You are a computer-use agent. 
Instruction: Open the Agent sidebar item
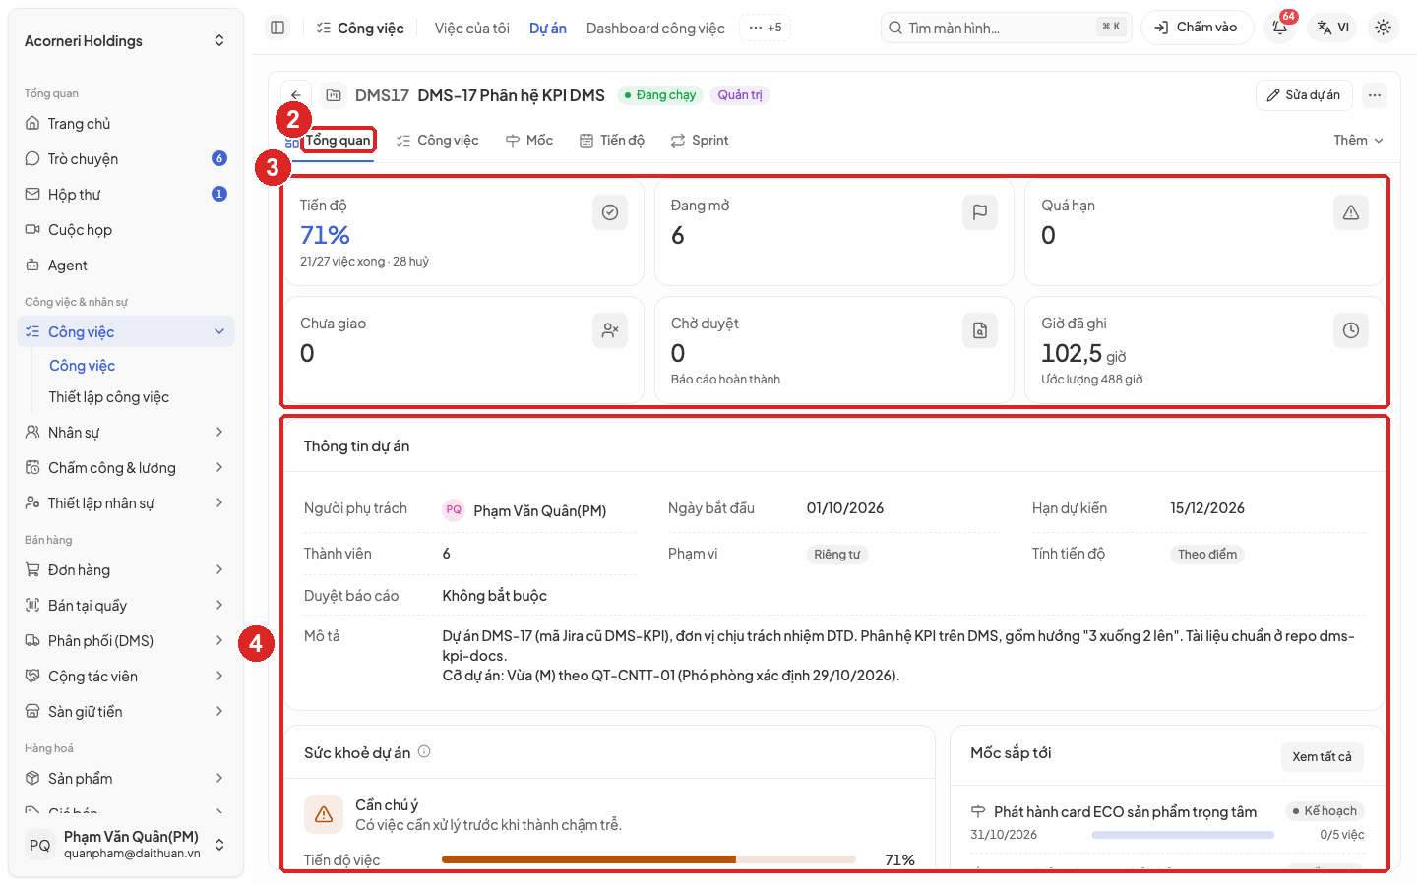126,265
